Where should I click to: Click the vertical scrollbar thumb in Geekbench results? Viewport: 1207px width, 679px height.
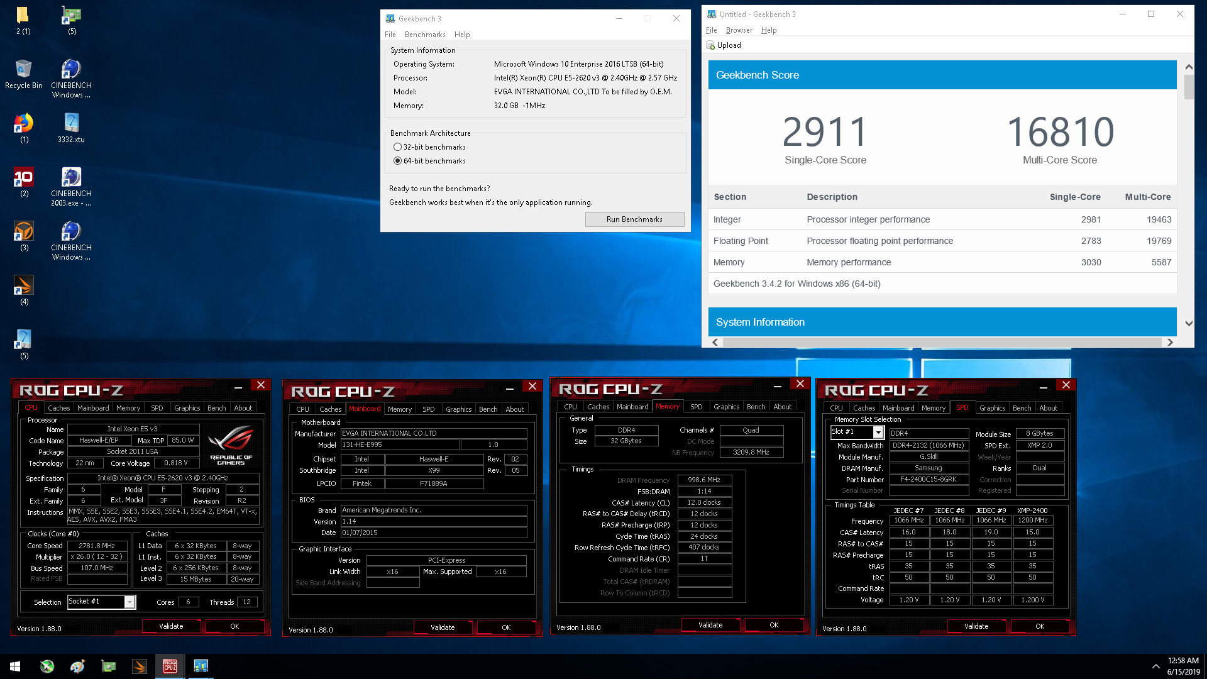(x=1188, y=87)
